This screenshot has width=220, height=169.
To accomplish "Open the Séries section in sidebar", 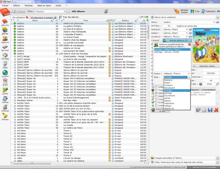I will (5, 30).
